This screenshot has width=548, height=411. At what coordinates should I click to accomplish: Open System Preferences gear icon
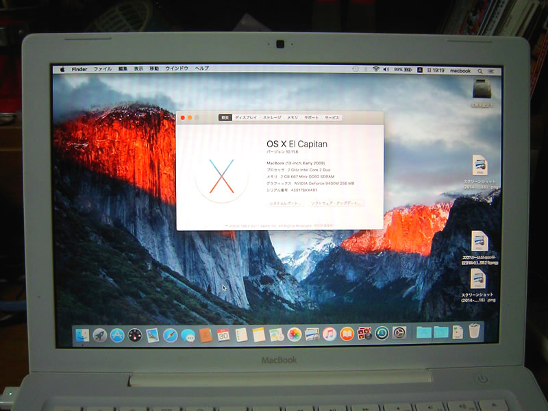coord(399,333)
